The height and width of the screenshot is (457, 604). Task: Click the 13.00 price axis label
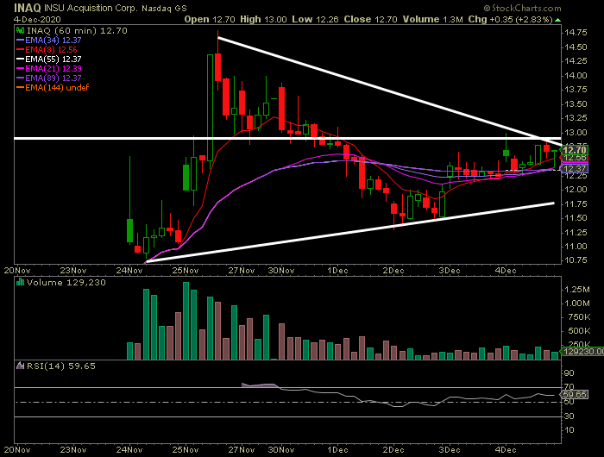click(576, 133)
